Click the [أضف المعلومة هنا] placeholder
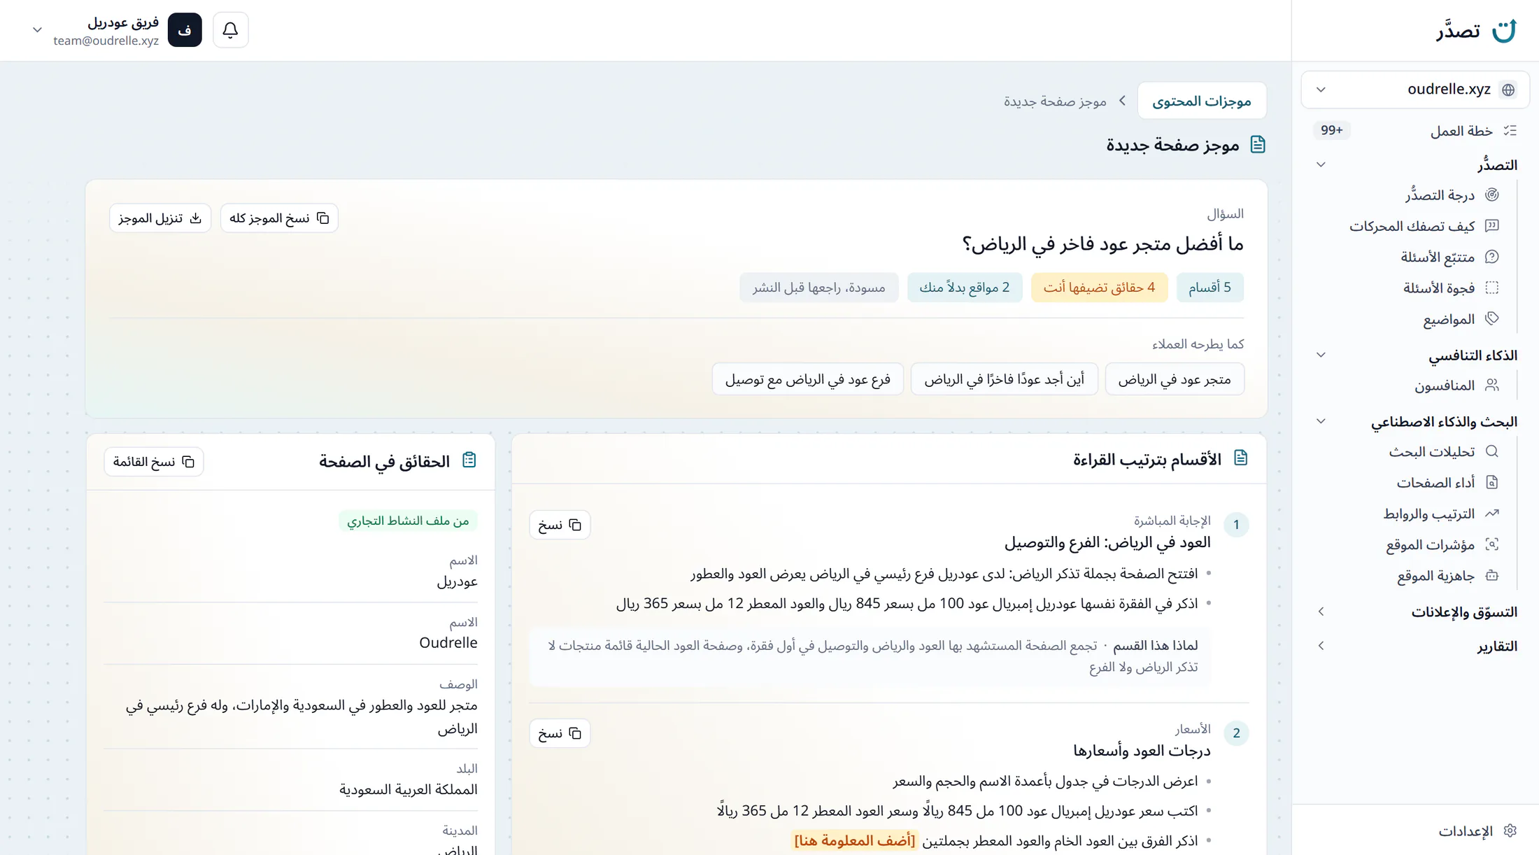The width and height of the screenshot is (1539, 855). click(x=854, y=840)
